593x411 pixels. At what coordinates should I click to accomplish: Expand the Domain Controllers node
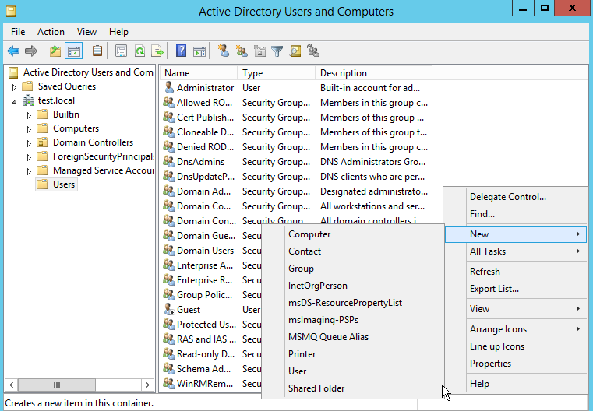point(29,143)
